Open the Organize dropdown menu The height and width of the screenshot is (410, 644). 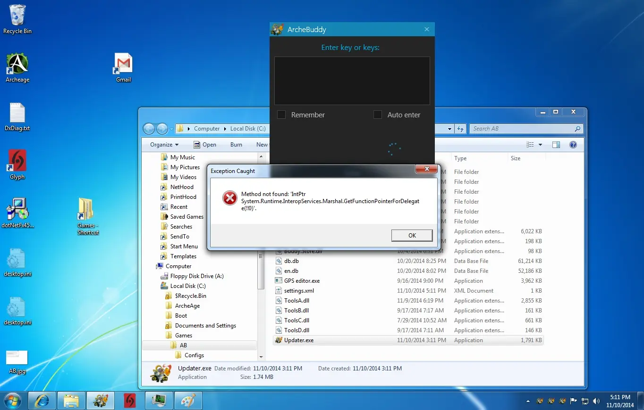click(x=164, y=145)
